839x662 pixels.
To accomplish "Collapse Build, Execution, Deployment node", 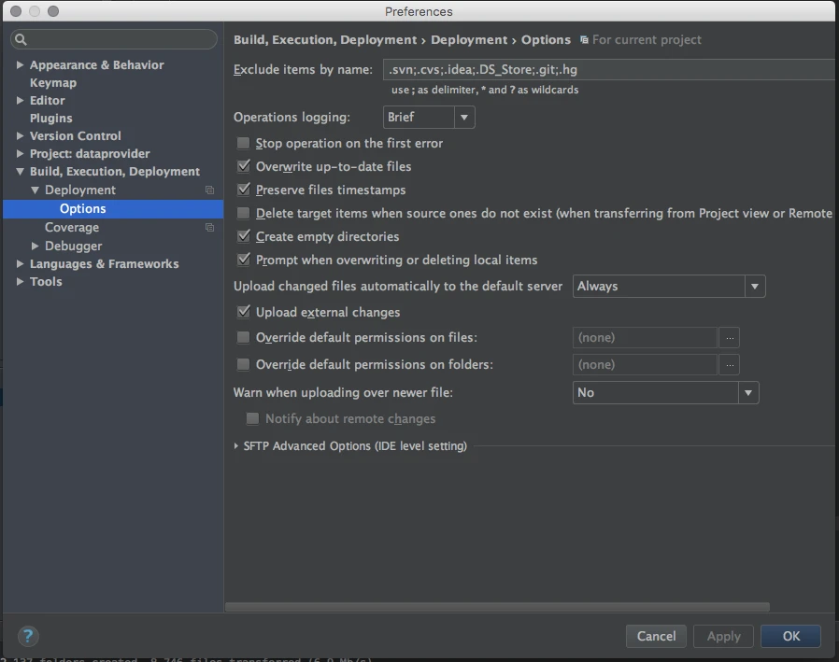I will pyautogui.click(x=20, y=172).
